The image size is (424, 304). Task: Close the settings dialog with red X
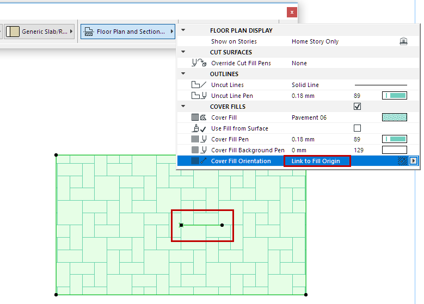[x=292, y=12]
